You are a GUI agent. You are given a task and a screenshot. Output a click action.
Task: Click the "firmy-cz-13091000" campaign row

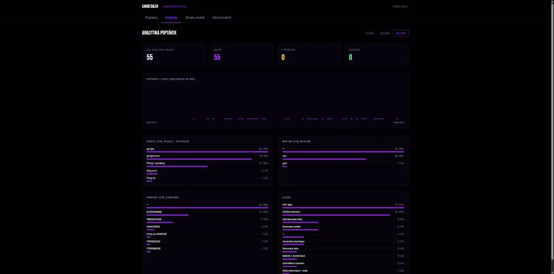tap(207, 235)
